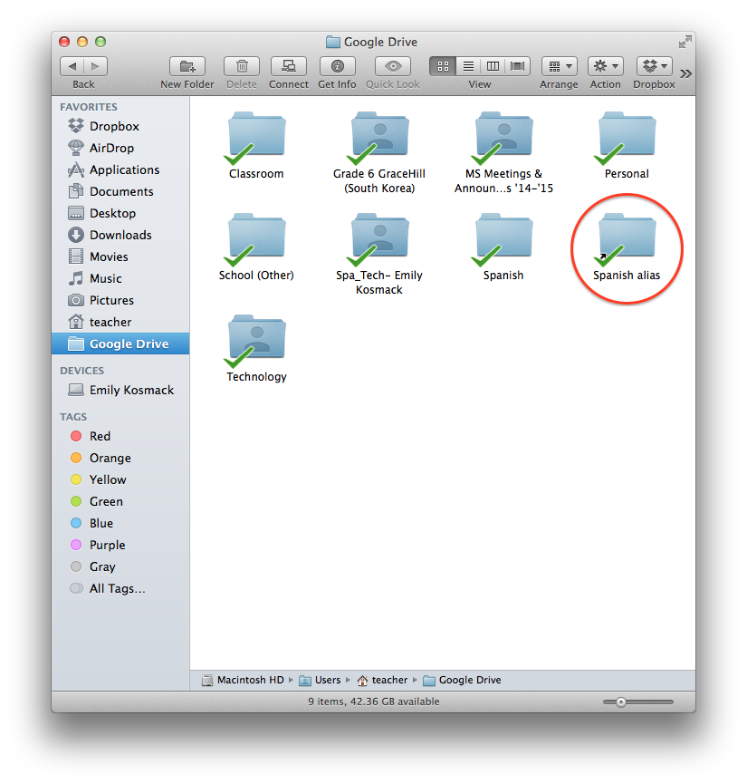Go forward with the right arrow
Screen dimensions: 747x784
coord(95,66)
